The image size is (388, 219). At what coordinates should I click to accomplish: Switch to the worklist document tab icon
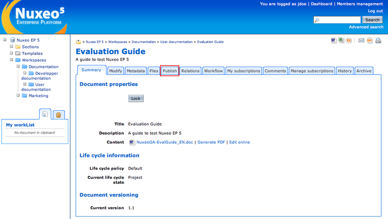(x=45, y=114)
